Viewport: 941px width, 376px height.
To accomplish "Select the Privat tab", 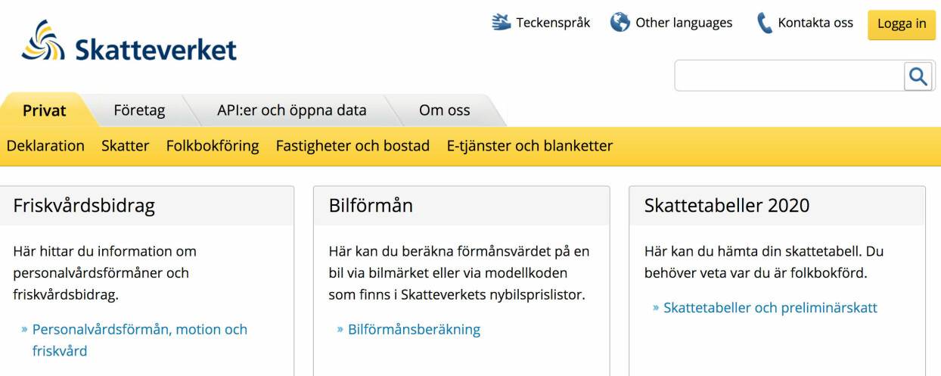I will pos(45,110).
